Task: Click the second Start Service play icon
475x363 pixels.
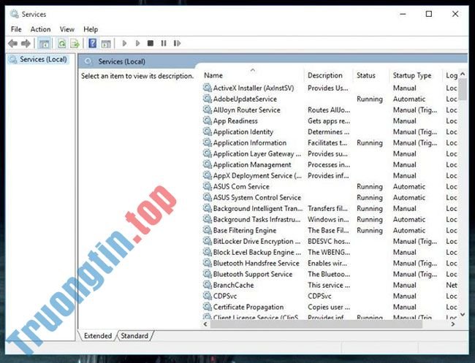Action: coord(137,43)
